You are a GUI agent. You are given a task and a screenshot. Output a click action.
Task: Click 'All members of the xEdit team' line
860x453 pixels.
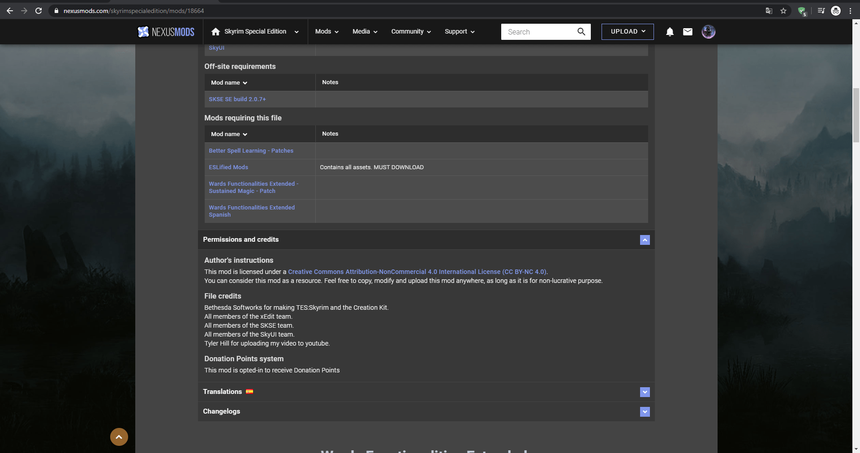[248, 316]
